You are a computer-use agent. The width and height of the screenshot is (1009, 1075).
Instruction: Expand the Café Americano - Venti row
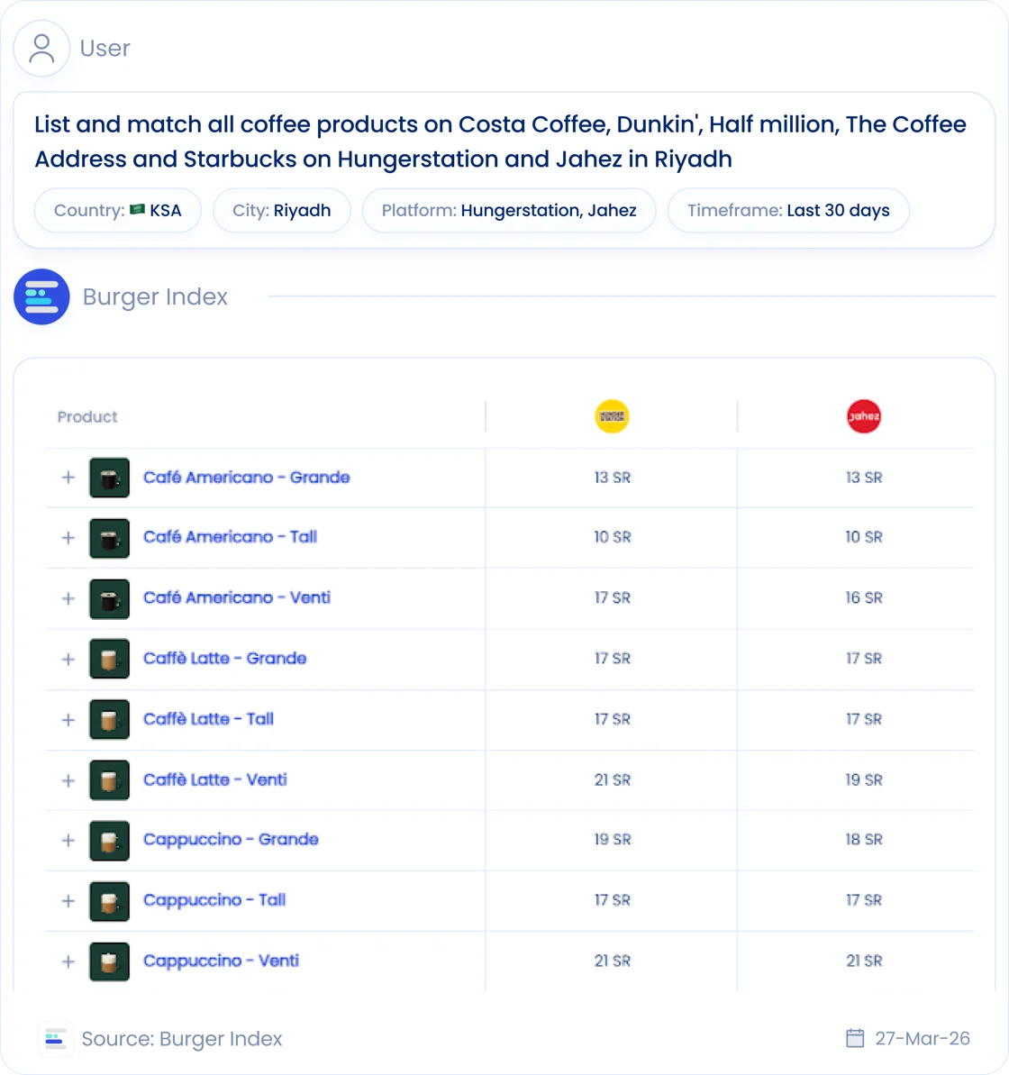point(68,598)
